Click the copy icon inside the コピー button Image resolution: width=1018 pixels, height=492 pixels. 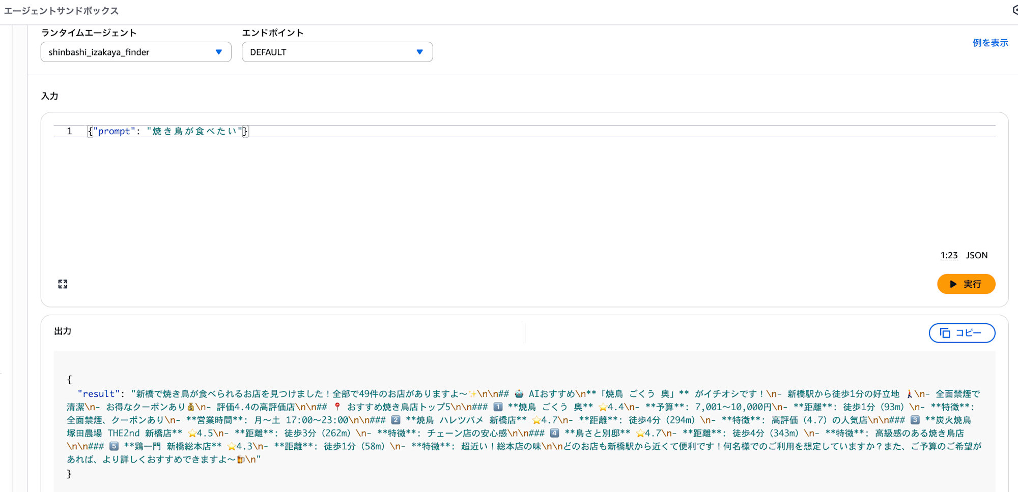945,333
